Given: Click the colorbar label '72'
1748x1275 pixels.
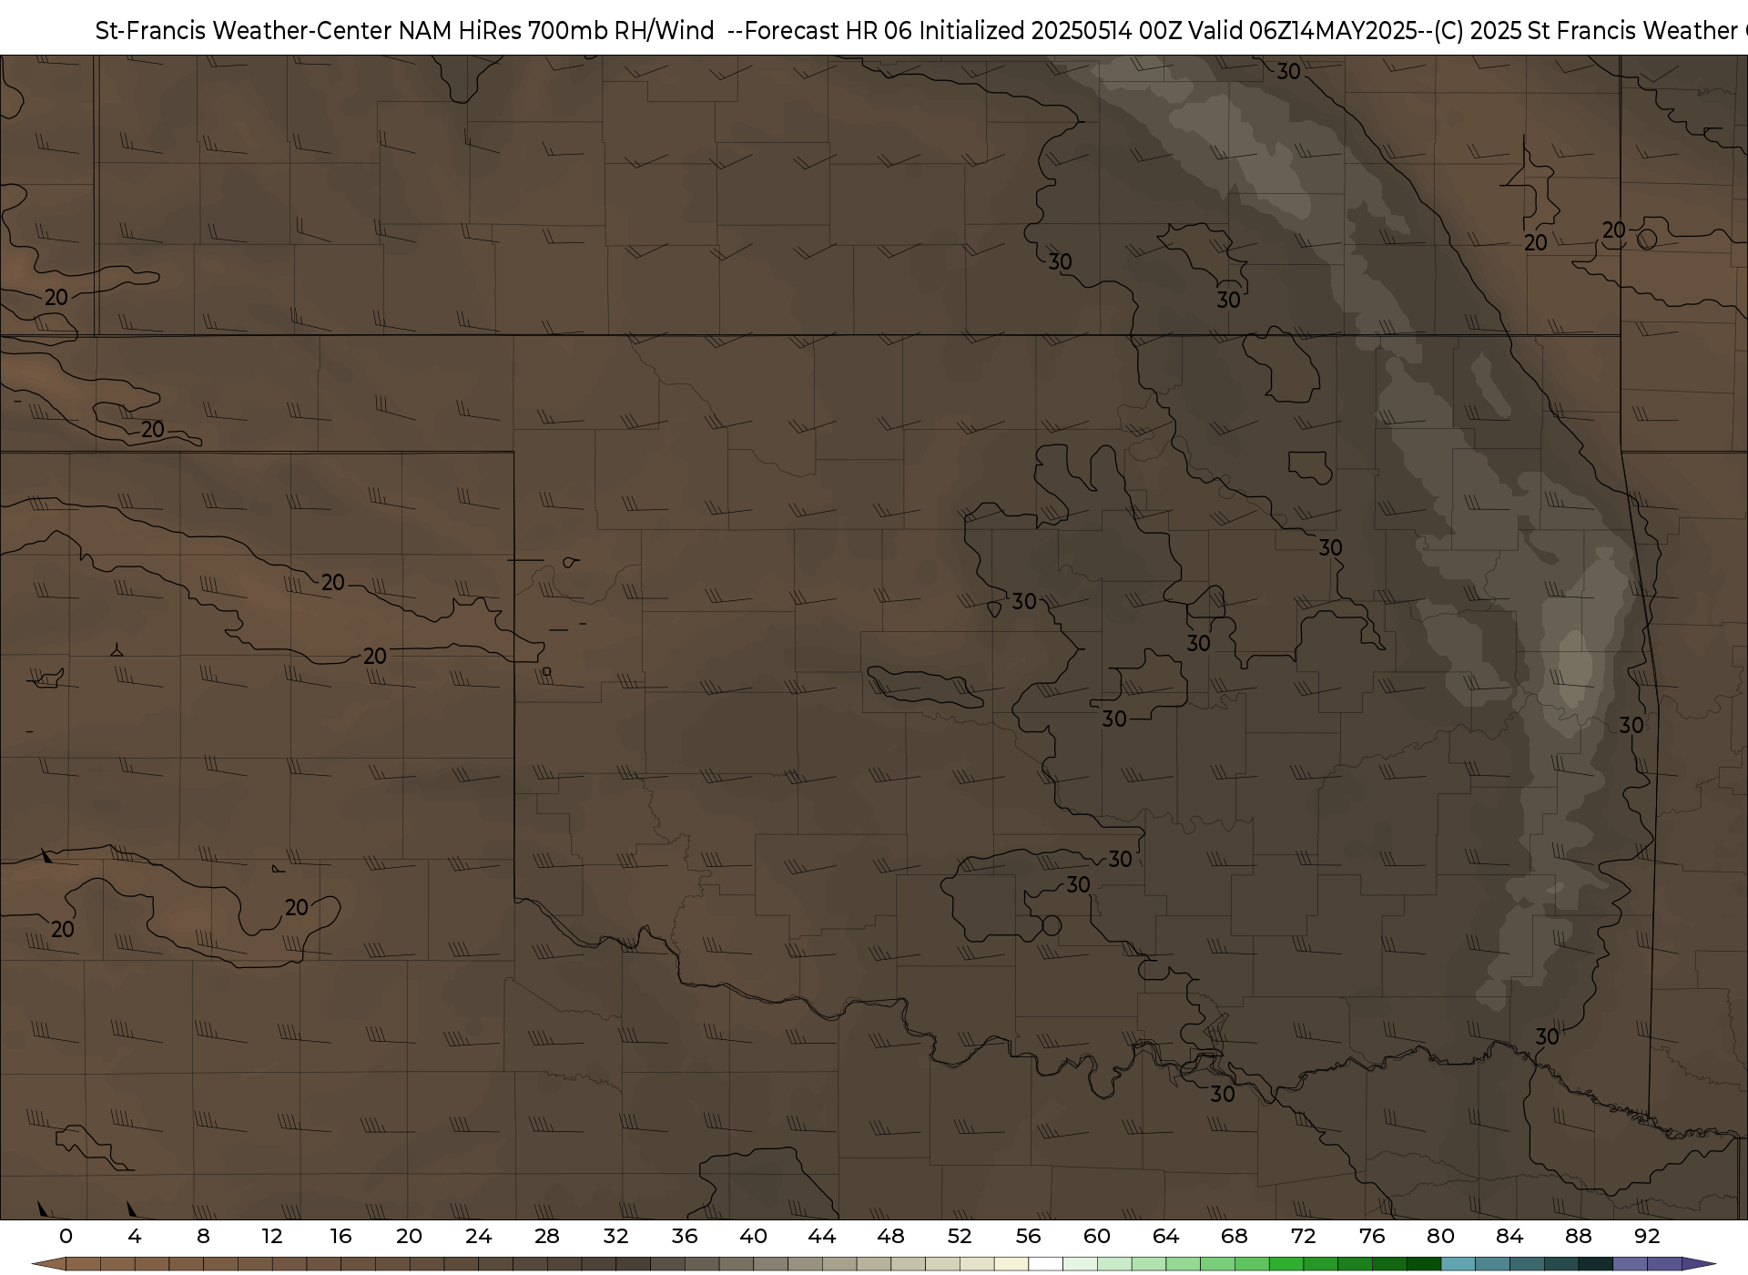Looking at the screenshot, I should (x=1304, y=1236).
